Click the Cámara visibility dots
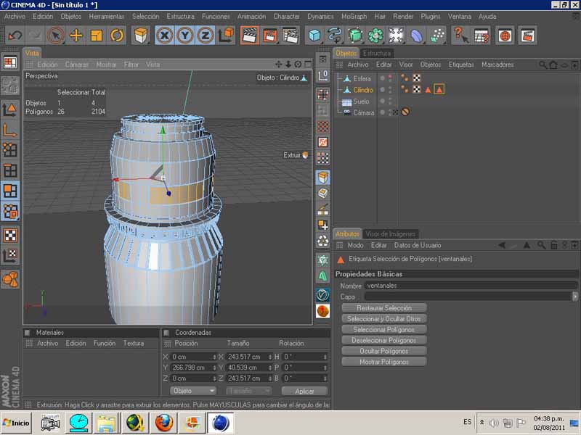 (x=390, y=112)
